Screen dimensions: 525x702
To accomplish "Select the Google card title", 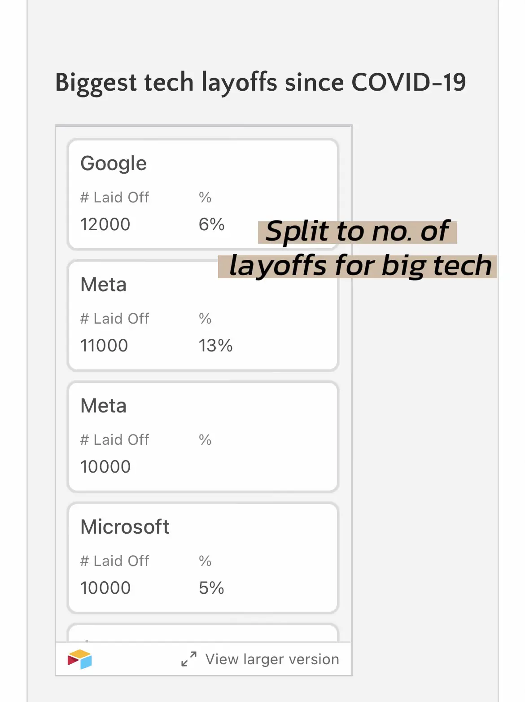I will [114, 163].
